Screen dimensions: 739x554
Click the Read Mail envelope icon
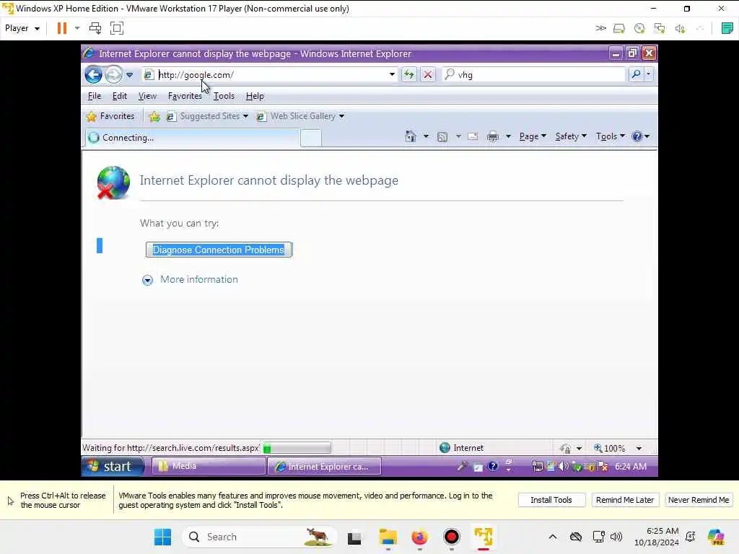pos(473,136)
